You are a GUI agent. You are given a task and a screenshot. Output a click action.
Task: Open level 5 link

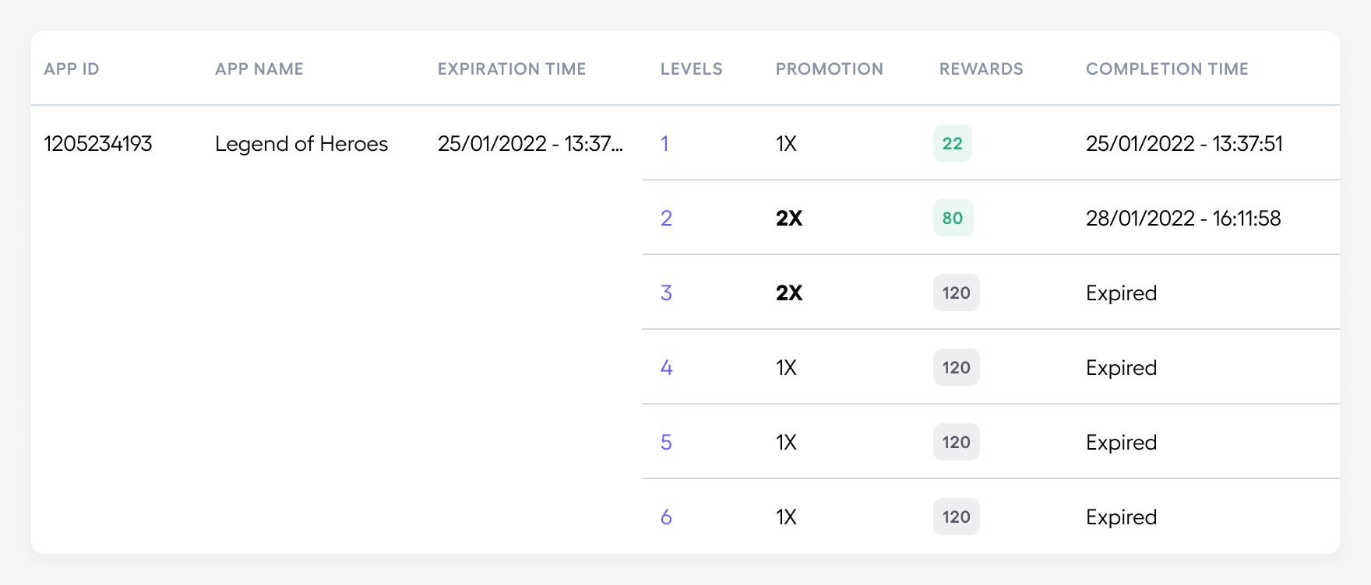tap(666, 442)
